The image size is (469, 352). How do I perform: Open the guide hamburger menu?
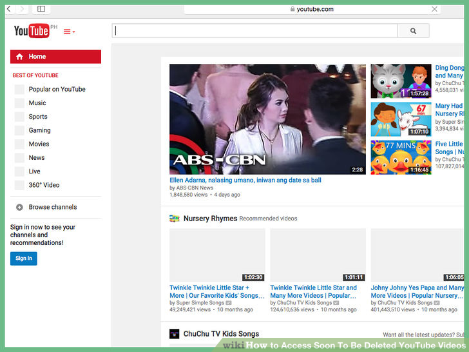(69, 32)
